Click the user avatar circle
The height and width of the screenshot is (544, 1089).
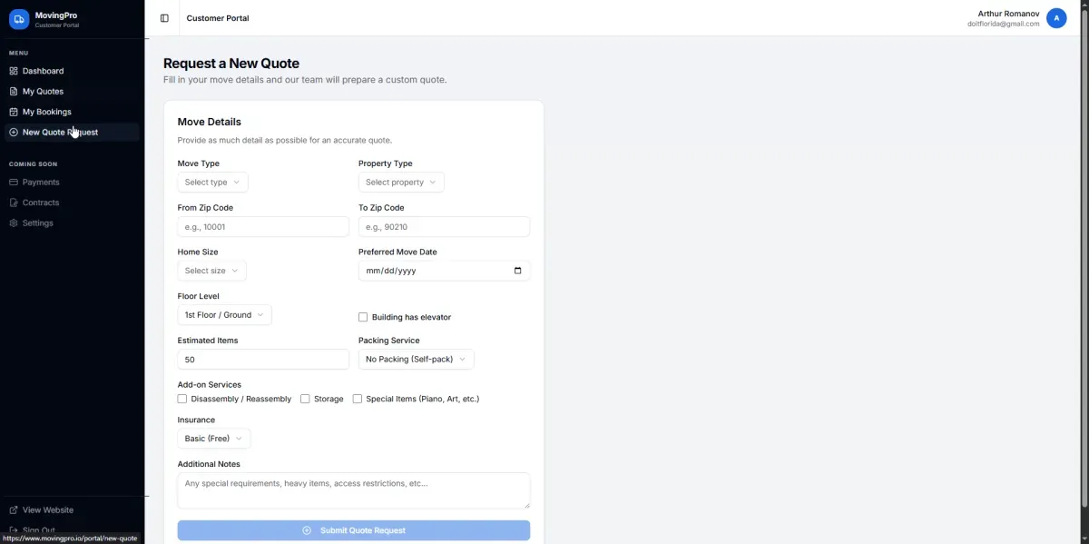coord(1056,18)
